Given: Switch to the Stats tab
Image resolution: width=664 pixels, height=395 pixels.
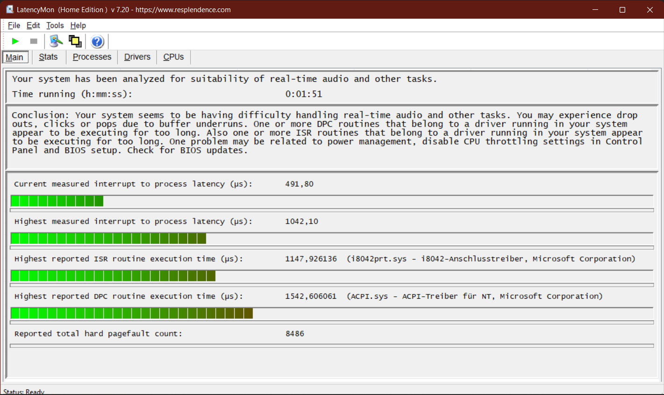Looking at the screenshot, I should click(48, 57).
